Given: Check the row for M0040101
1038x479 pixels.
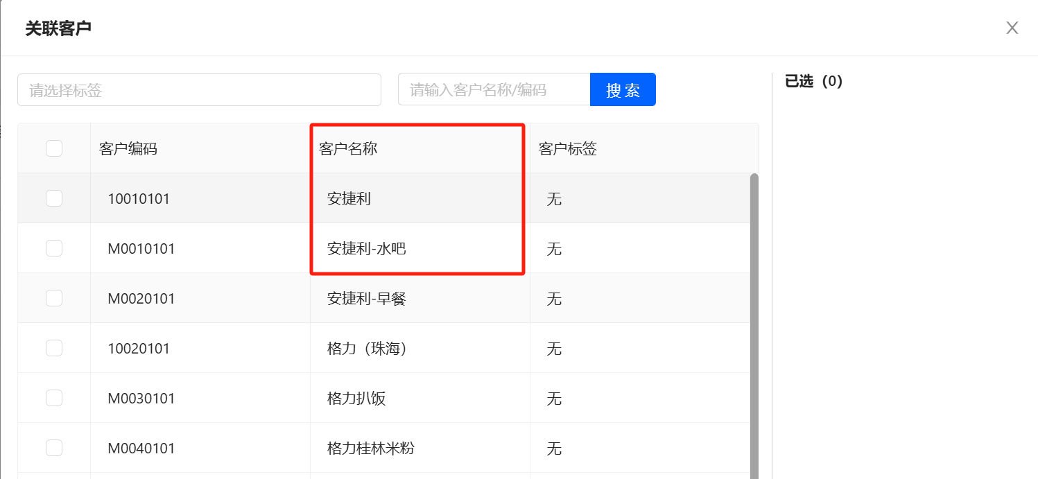Looking at the screenshot, I should tap(54, 448).
